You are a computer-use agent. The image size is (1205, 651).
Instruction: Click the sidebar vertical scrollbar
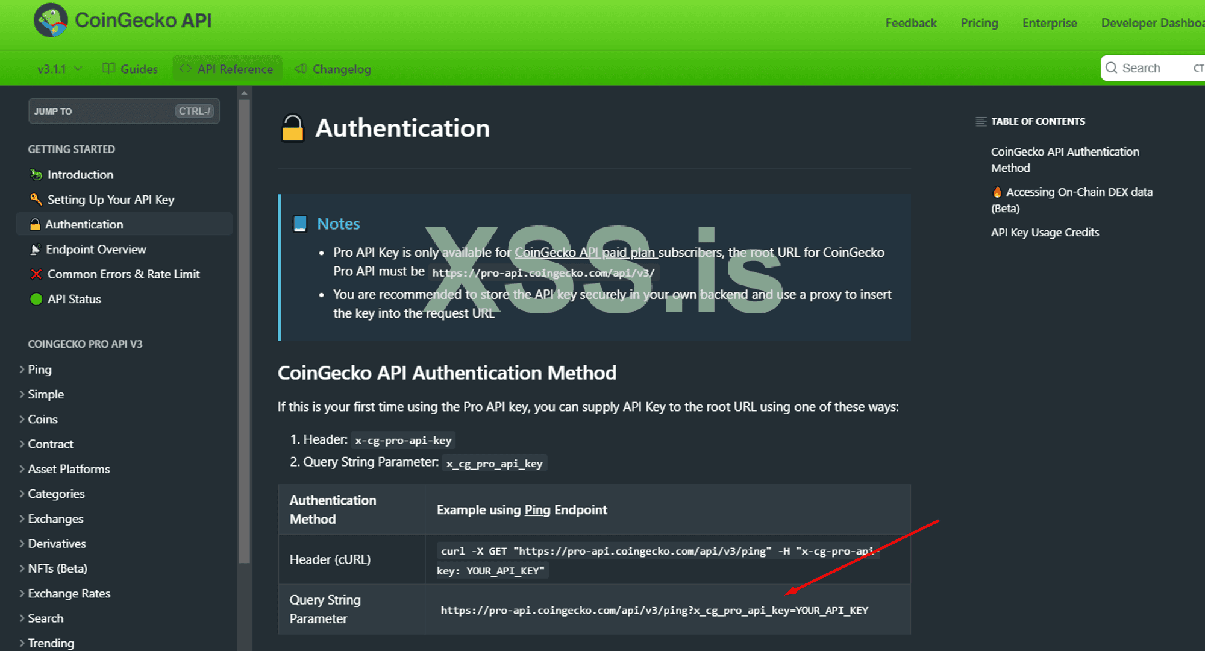[x=244, y=332]
